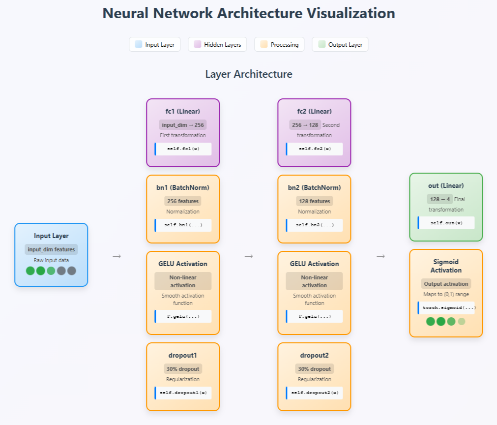Click the Output activation badge
The image size is (497, 425).
446,284
